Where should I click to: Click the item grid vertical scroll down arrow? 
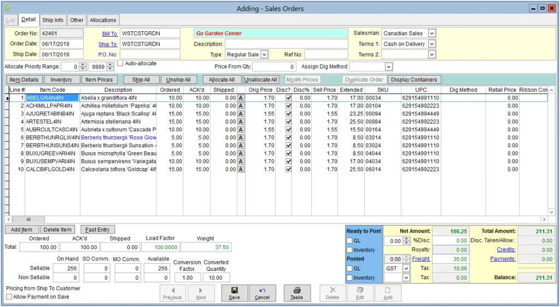click(551, 212)
